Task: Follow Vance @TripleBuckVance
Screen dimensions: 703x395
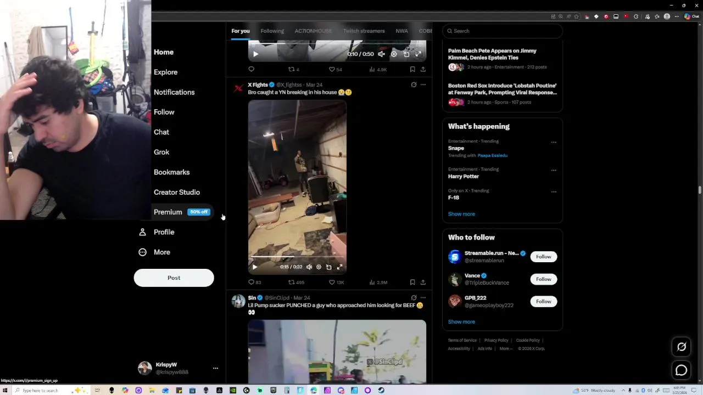Action: (543, 279)
